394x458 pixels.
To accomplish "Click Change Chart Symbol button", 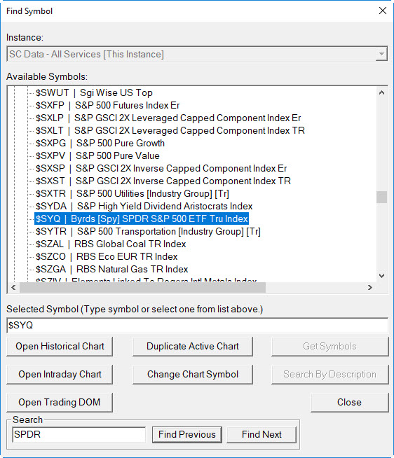I will point(193,375).
